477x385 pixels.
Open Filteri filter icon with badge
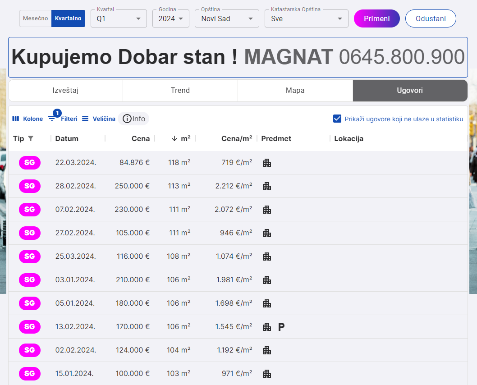click(52, 119)
